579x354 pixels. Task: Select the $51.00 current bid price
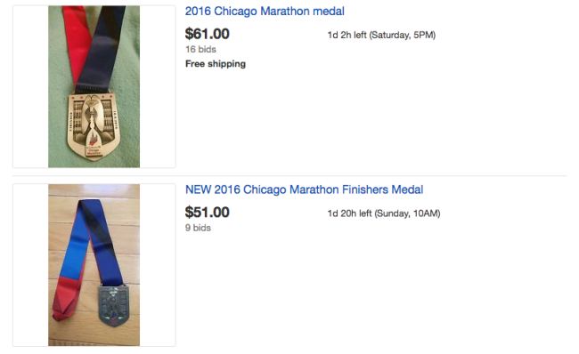coord(208,213)
